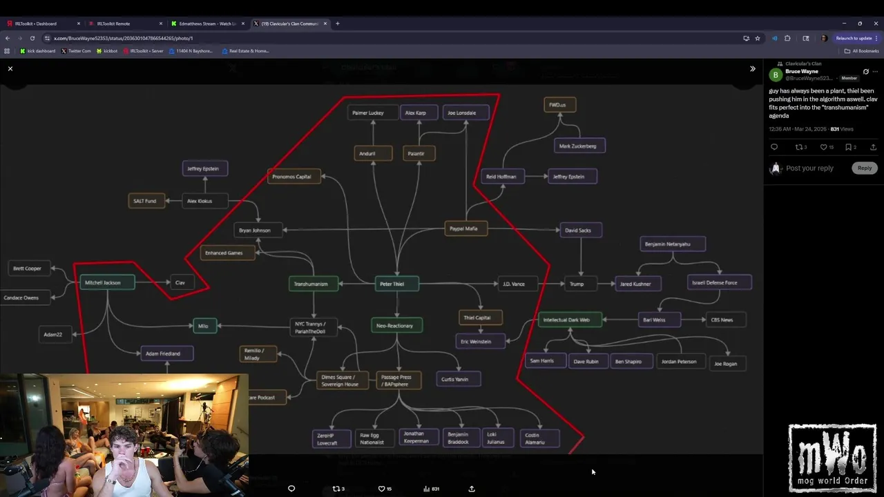Image resolution: width=884 pixels, height=497 pixels.
Task: Open the Real Estate & Home bookmark
Action: tap(245, 50)
